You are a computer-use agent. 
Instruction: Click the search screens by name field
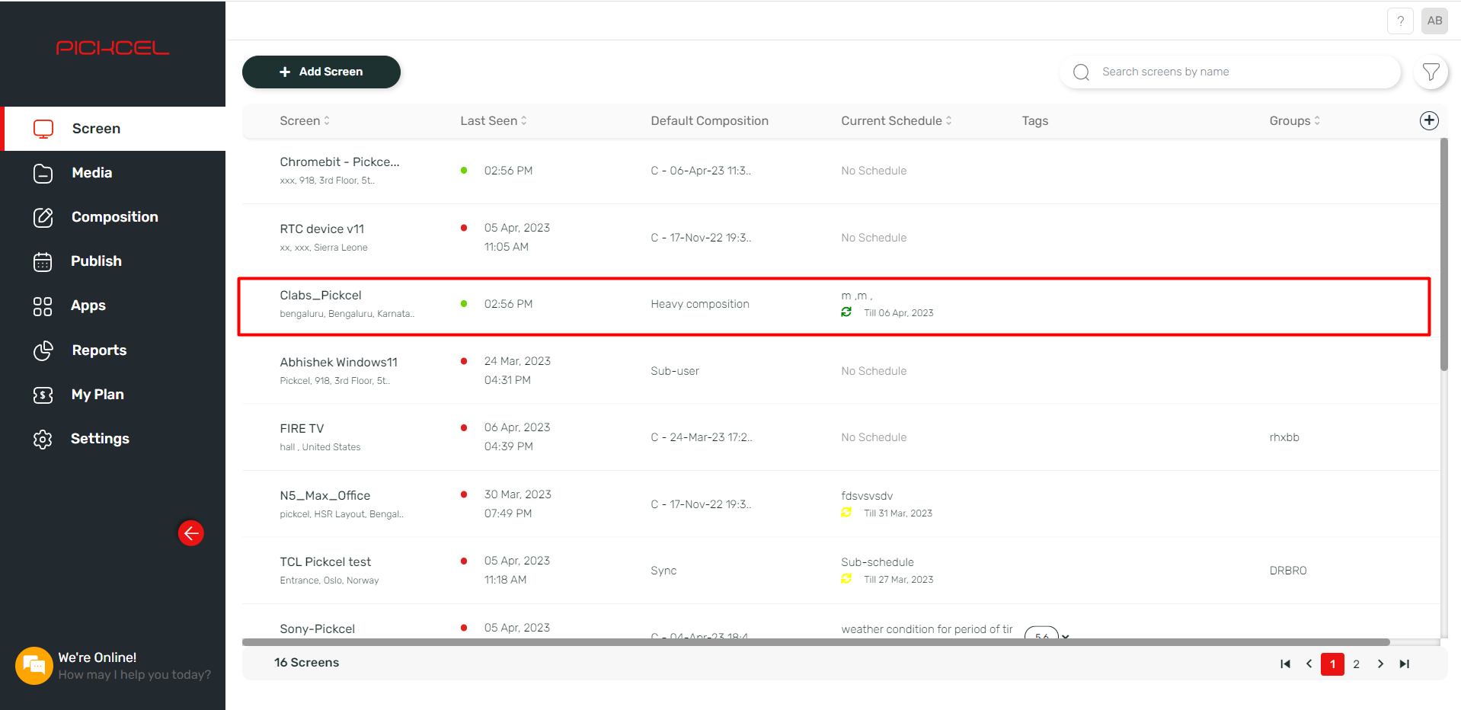1230,72
